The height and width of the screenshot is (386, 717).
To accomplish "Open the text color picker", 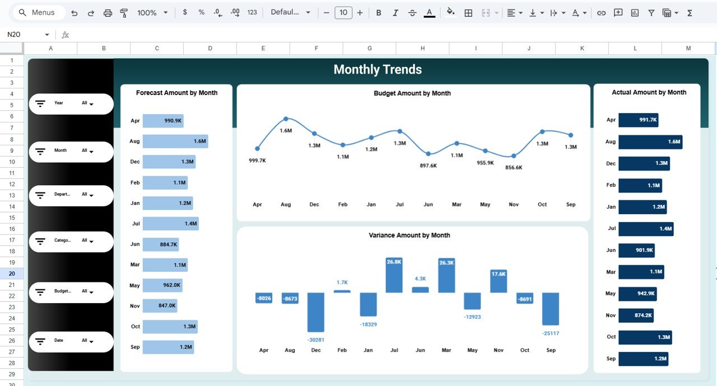I will pyautogui.click(x=429, y=12).
